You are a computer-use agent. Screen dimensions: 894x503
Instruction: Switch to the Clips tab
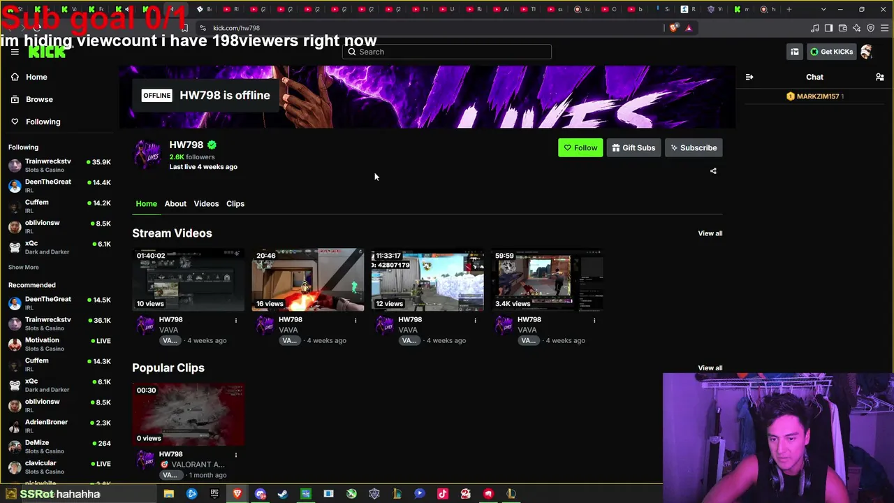(x=235, y=203)
